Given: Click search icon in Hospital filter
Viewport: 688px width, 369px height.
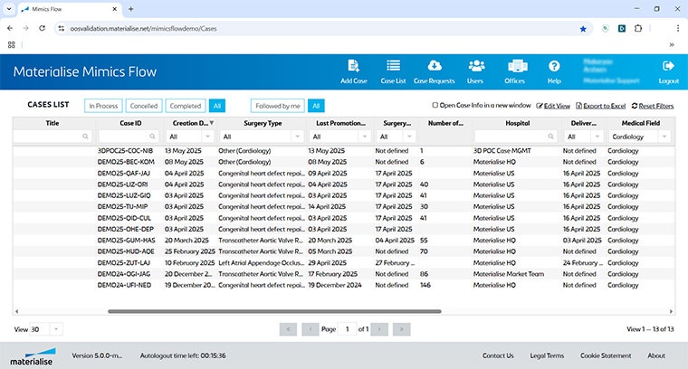Looking at the screenshot, I should tap(550, 137).
